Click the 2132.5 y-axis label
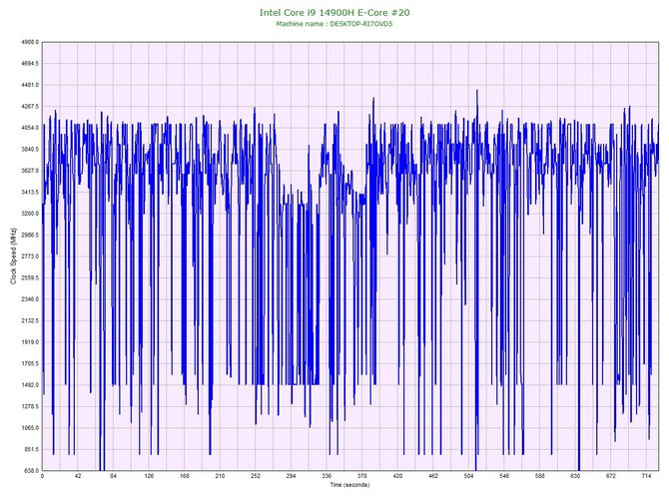669x502 pixels. [30, 320]
